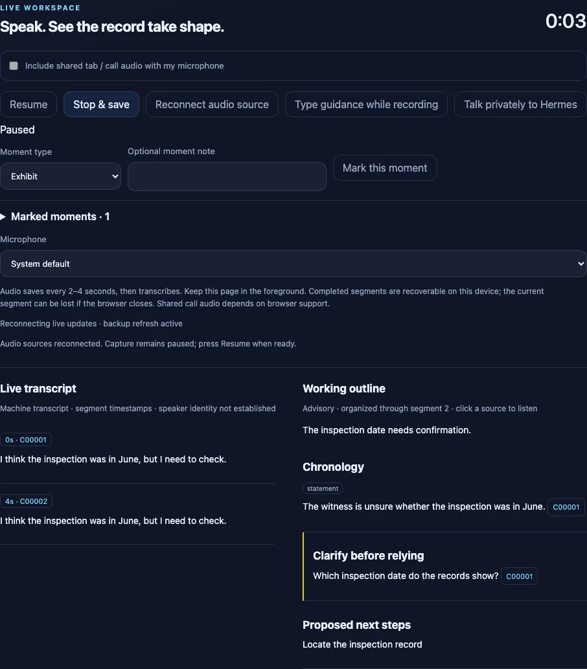Click the Paused status label
This screenshot has height=669, width=587.
point(17,130)
